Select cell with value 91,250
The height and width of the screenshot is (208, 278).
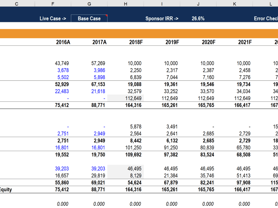[x=171, y=148]
